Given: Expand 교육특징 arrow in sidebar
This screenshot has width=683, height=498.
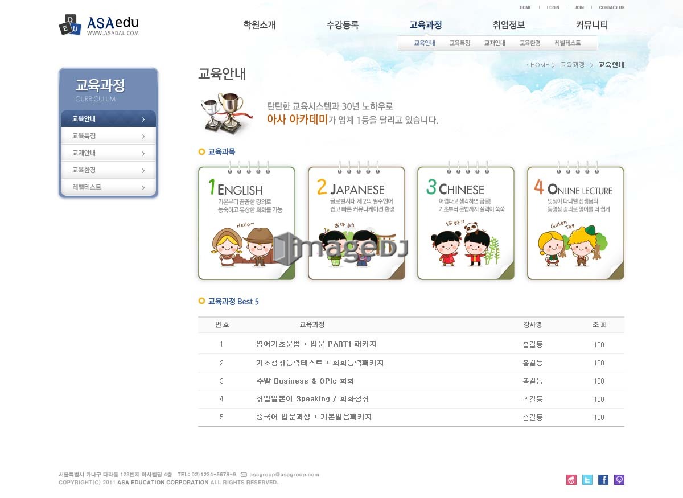Looking at the screenshot, I should pyautogui.click(x=143, y=137).
